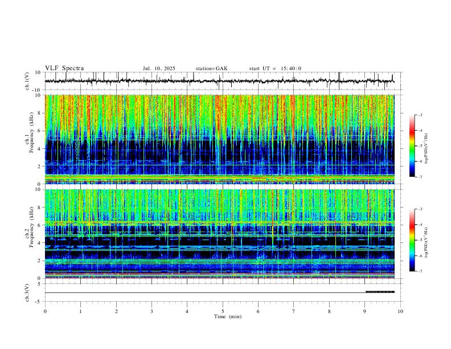
Task: Click the ch.1 color bar log(PSD) label
Action: 426,149
